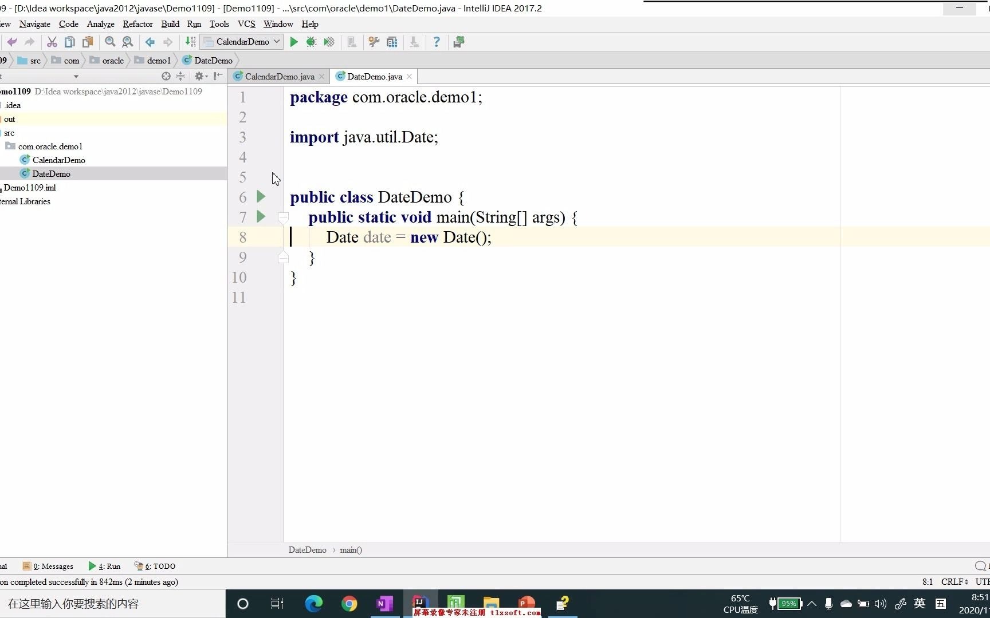Open the Refactor menu
The height and width of the screenshot is (618, 990).
coord(138,24)
